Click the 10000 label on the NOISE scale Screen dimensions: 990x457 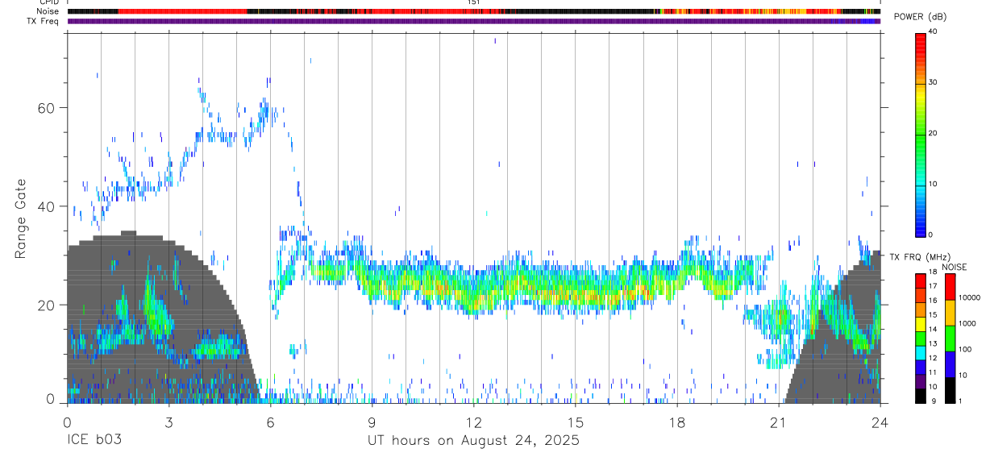(x=968, y=297)
